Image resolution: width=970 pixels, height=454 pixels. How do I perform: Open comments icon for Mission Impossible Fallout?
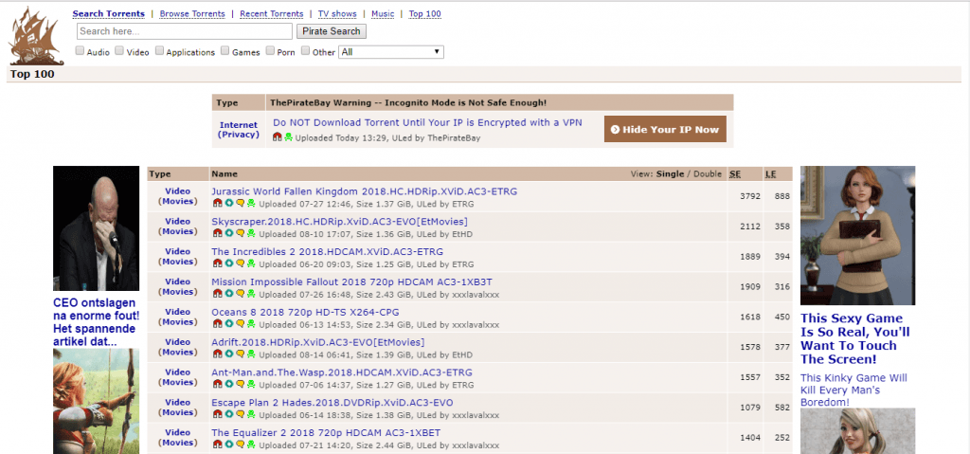click(x=240, y=294)
